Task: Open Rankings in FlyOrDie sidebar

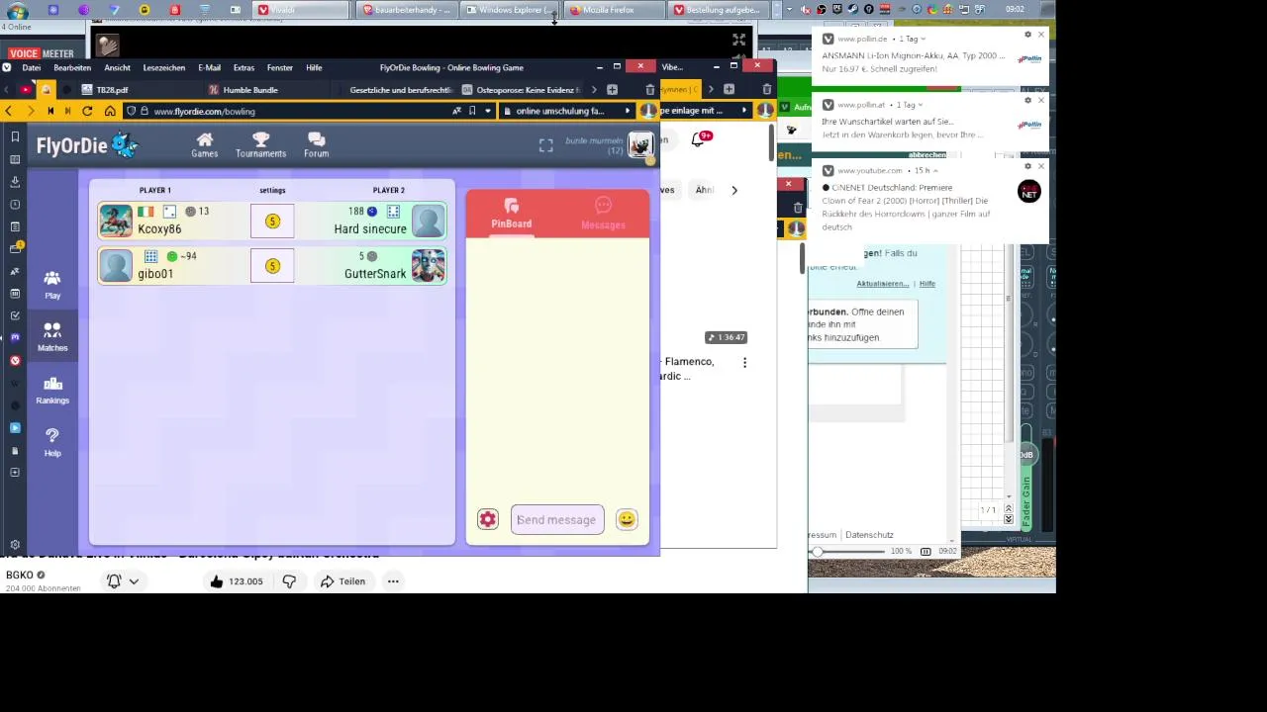Action: tap(52, 390)
